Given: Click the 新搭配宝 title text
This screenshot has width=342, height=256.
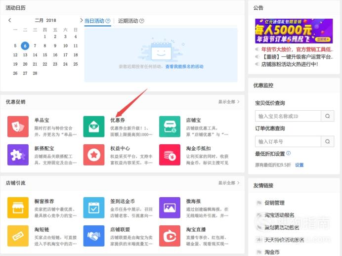Looking at the screenshot, I should click(44, 148).
